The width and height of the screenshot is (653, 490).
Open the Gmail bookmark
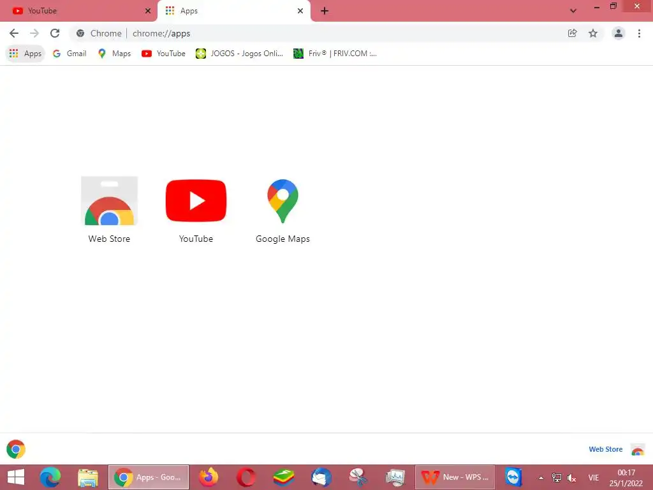pyautogui.click(x=70, y=54)
